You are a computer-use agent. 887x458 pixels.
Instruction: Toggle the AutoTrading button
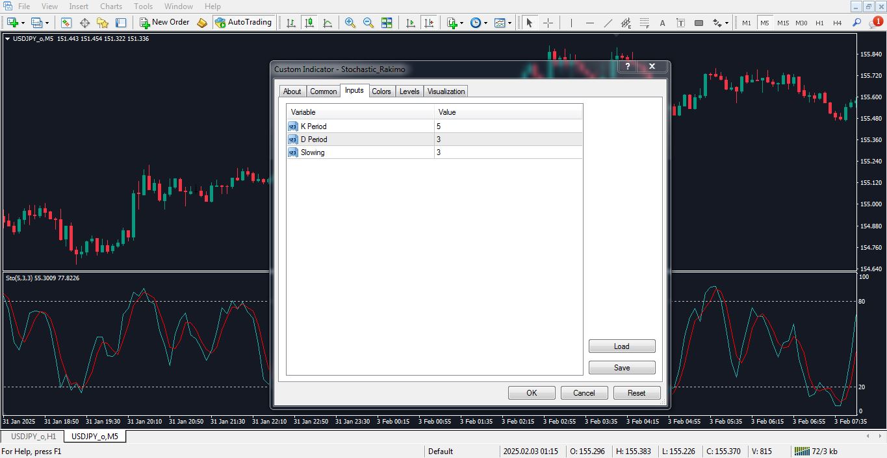244,23
